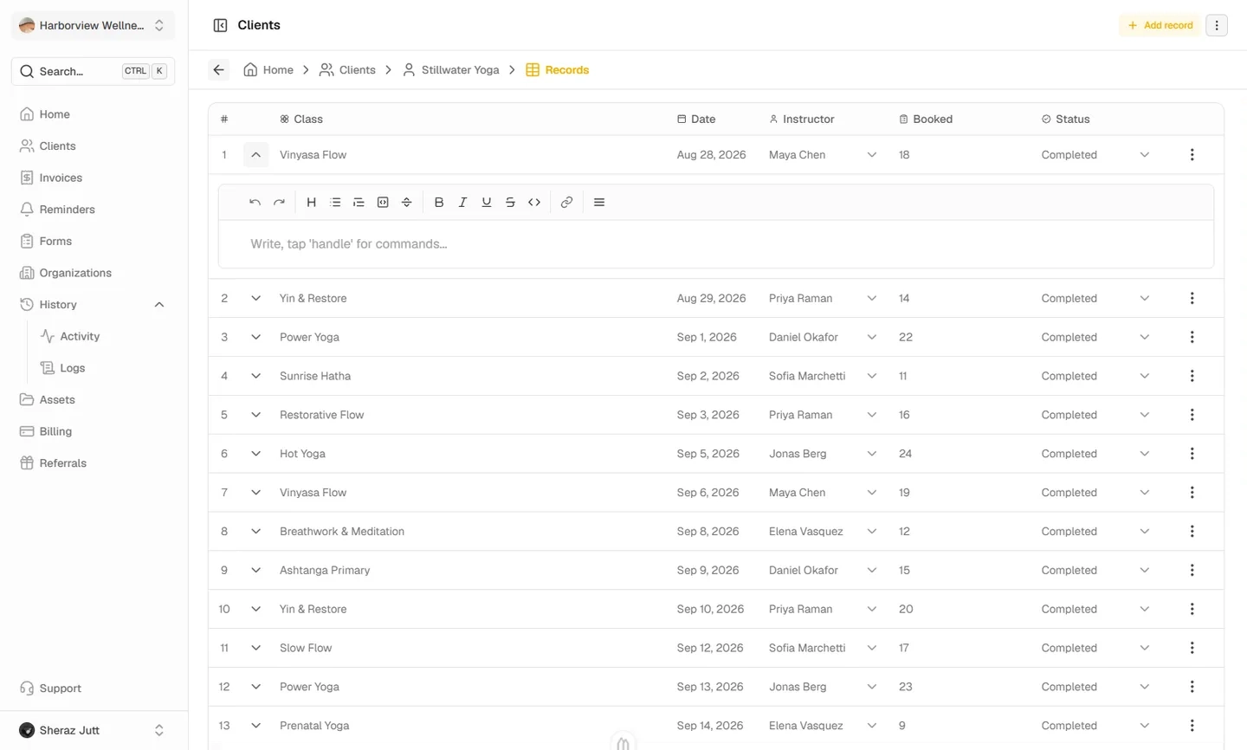1247x750 pixels.
Task: Open Harborview Wellness workspace switcher
Action: (x=93, y=25)
